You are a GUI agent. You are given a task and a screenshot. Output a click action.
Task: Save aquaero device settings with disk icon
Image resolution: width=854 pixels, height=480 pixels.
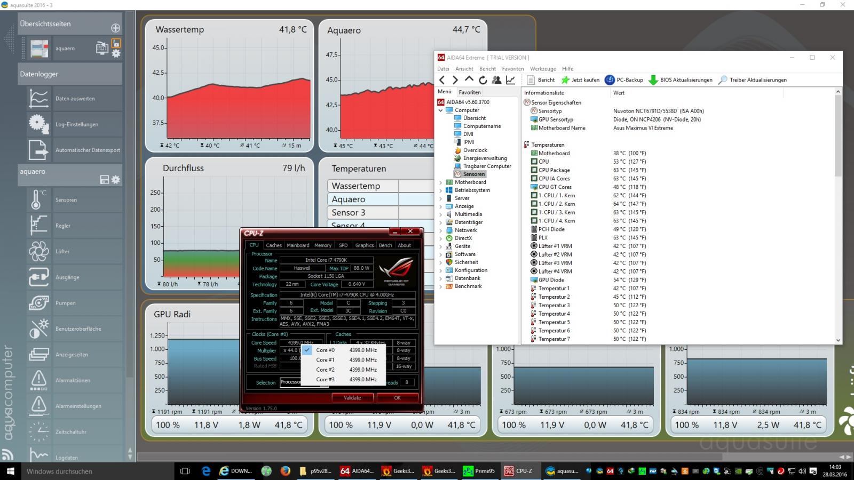(105, 180)
